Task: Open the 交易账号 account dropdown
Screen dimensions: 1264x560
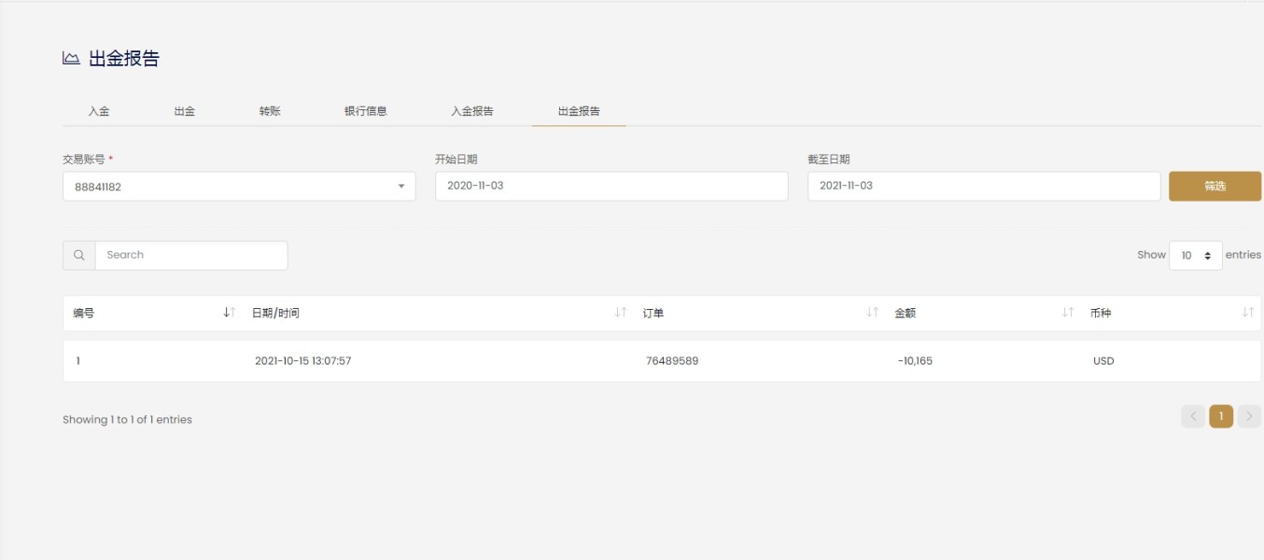Action: [239, 187]
